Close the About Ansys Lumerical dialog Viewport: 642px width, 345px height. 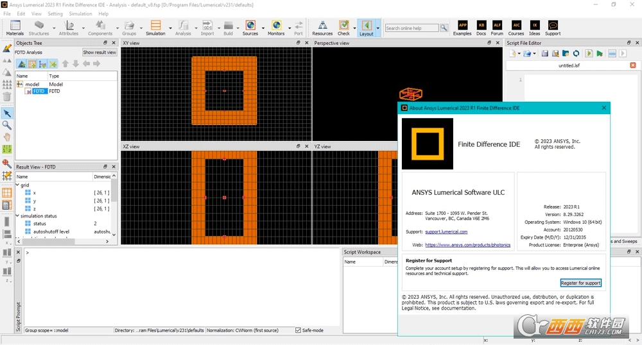(x=604, y=108)
